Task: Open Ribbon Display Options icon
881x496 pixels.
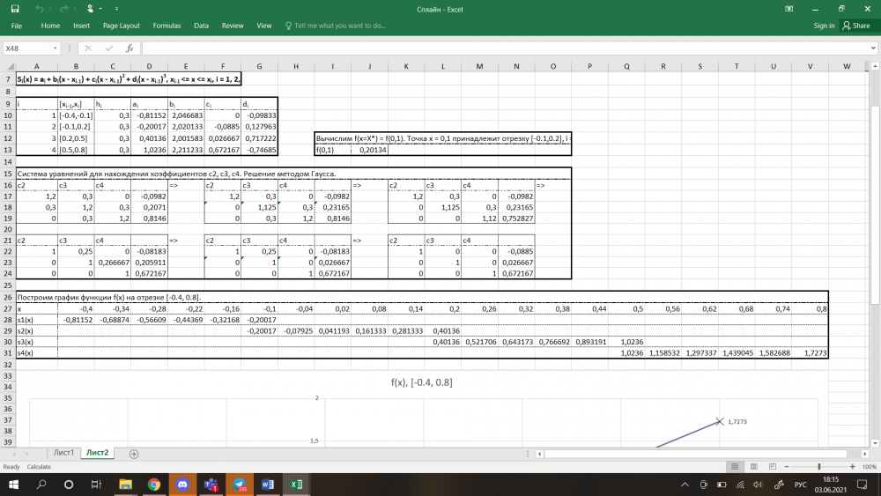Action: tap(788, 9)
